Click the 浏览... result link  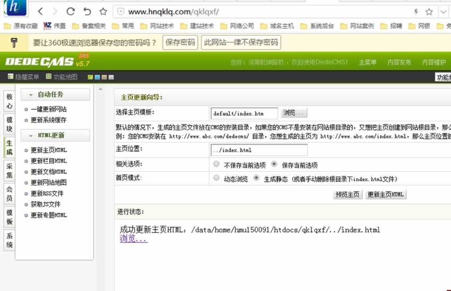click(x=133, y=239)
